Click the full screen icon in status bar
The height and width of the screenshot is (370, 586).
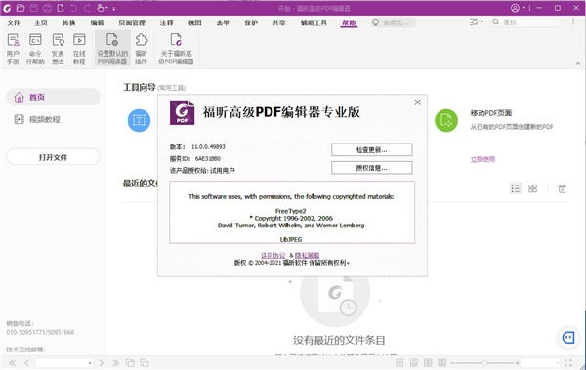point(568,362)
